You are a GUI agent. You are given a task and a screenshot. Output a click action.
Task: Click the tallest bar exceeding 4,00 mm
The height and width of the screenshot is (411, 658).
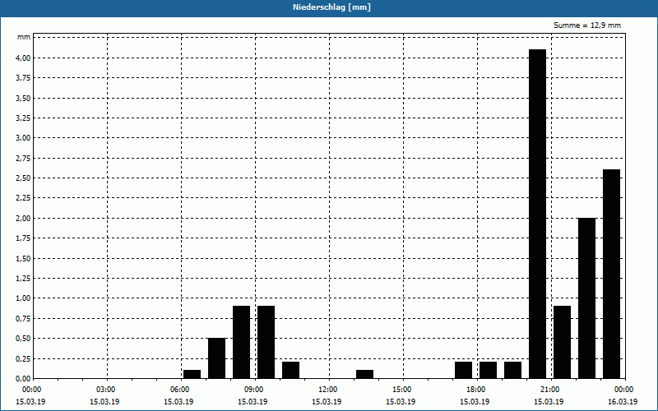tap(538, 214)
